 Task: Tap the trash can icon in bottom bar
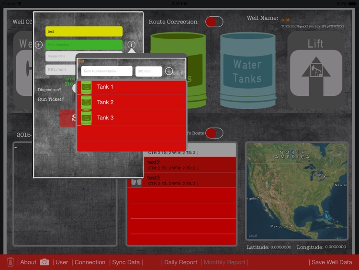tap(11, 262)
